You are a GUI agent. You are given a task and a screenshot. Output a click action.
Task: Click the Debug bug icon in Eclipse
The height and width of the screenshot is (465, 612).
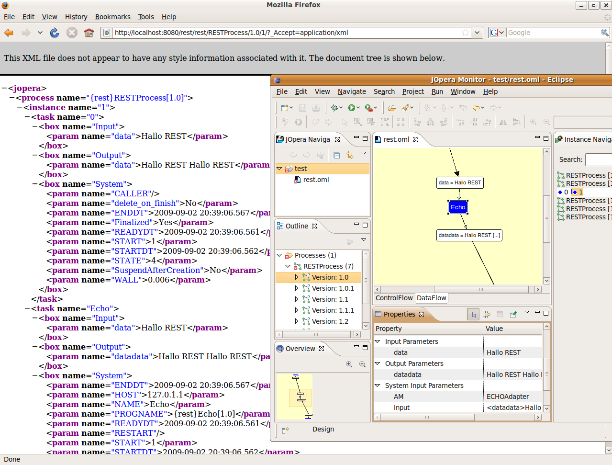(334, 108)
